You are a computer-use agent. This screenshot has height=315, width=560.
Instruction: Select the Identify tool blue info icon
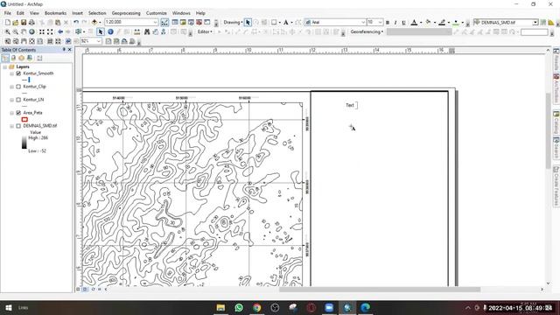(x=110, y=31)
